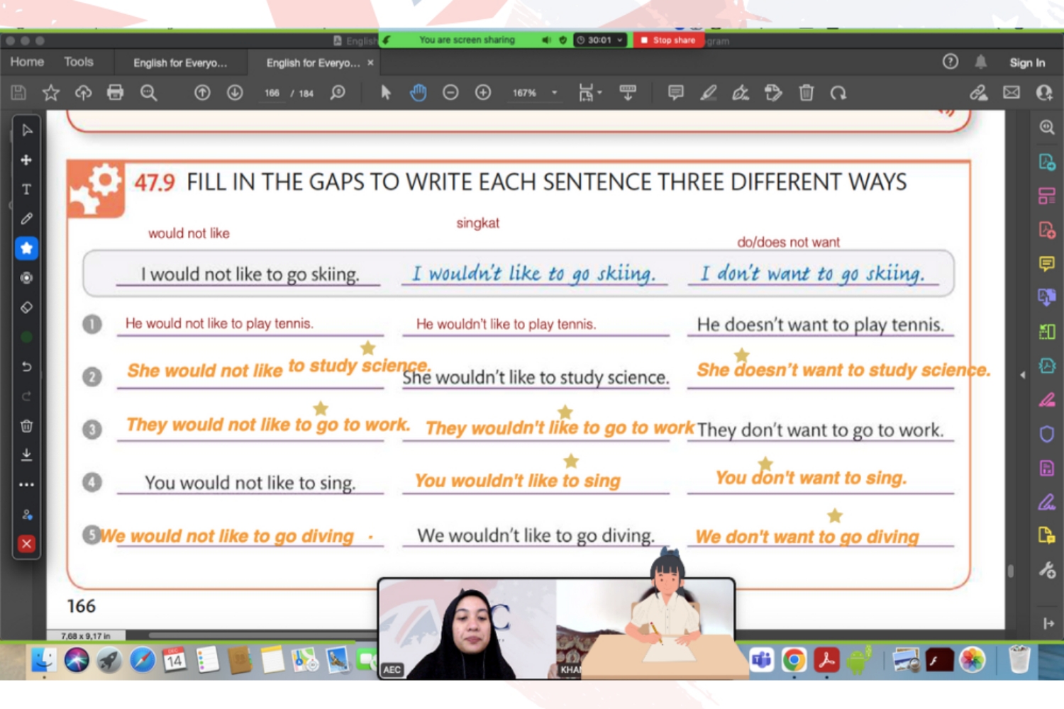Click the share with others person icon
The width and height of the screenshot is (1064, 709).
1044,92
